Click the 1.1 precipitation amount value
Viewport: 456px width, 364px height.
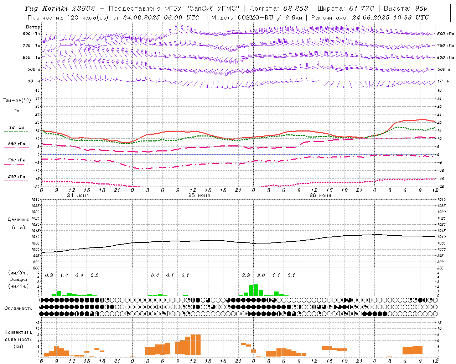tap(276, 275)
